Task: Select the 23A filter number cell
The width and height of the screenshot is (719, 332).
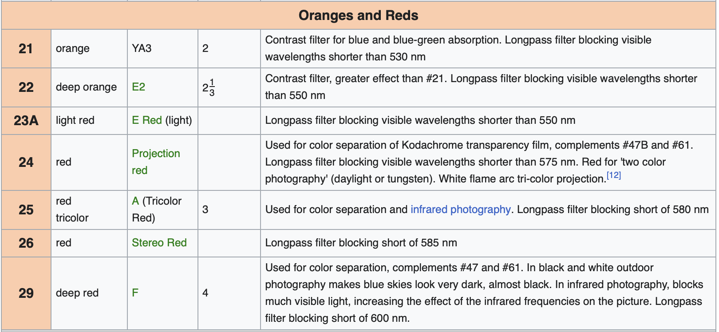Action: 26,121
